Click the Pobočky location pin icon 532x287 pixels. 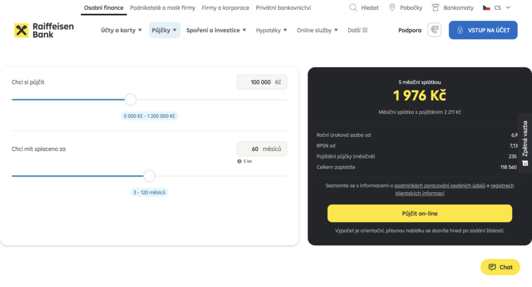point(393,8)
